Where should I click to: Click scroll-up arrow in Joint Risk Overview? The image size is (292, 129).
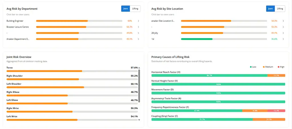[139, 68]
